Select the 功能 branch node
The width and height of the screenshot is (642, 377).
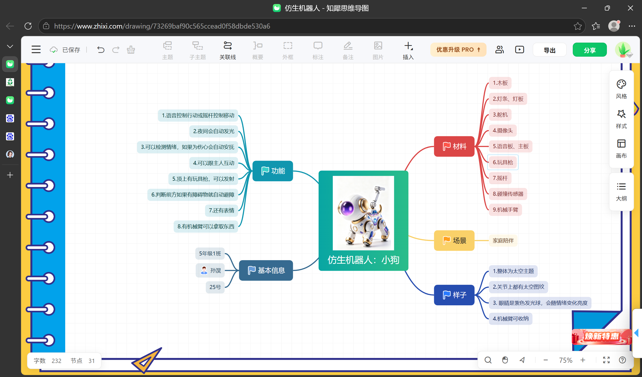point(273,171)
